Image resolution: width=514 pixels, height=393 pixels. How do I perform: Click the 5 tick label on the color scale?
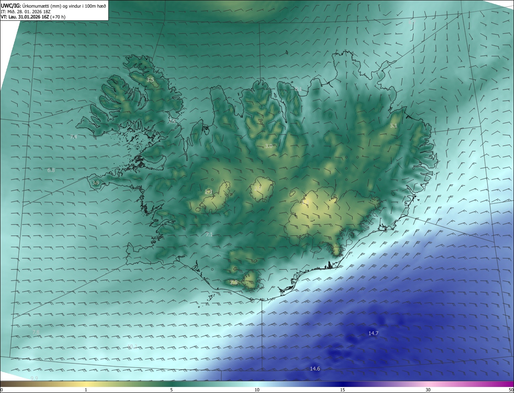(171, 390)
